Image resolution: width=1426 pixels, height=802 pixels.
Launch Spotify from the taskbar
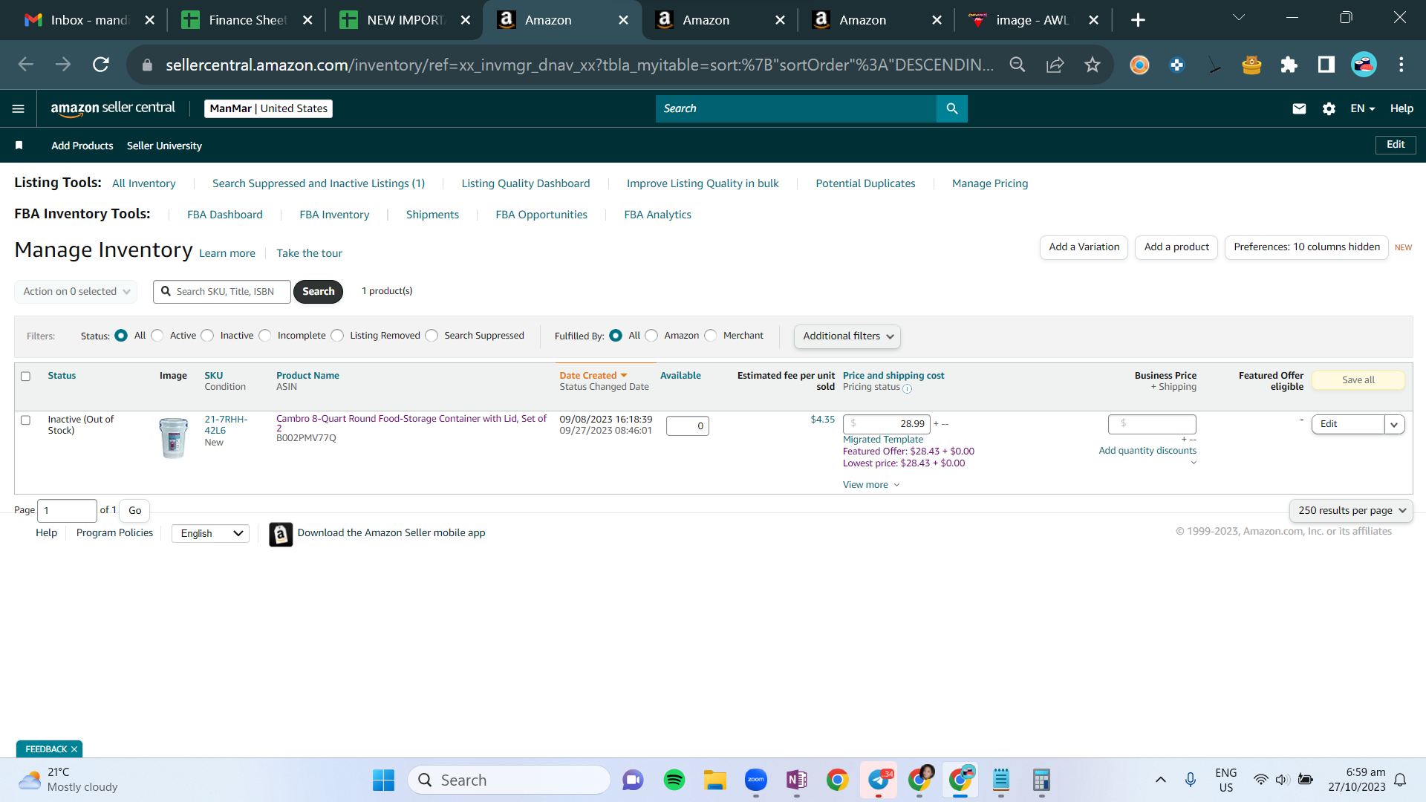[x=674, y=780]
